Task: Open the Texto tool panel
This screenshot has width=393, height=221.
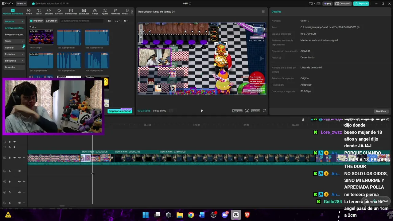Action: point(39,12)
